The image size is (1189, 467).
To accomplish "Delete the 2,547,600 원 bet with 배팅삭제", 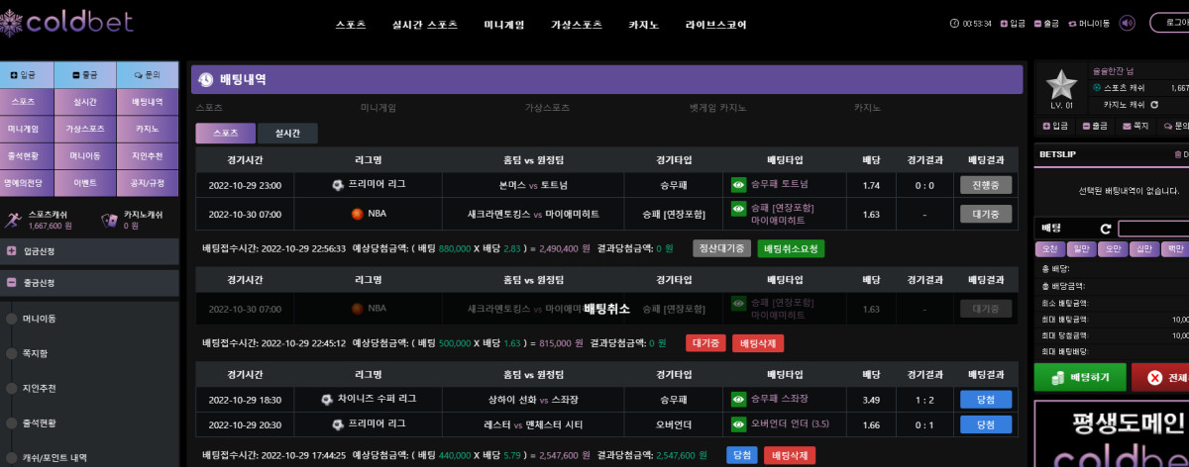I will 791,455.
